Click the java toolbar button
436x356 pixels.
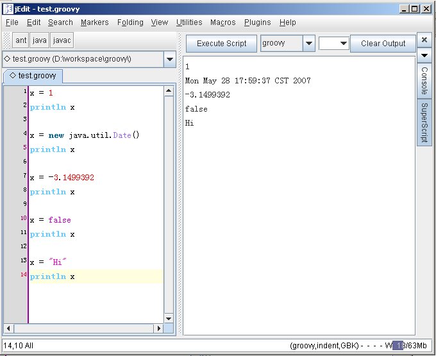pyautogui.click(x=39, y=40)
